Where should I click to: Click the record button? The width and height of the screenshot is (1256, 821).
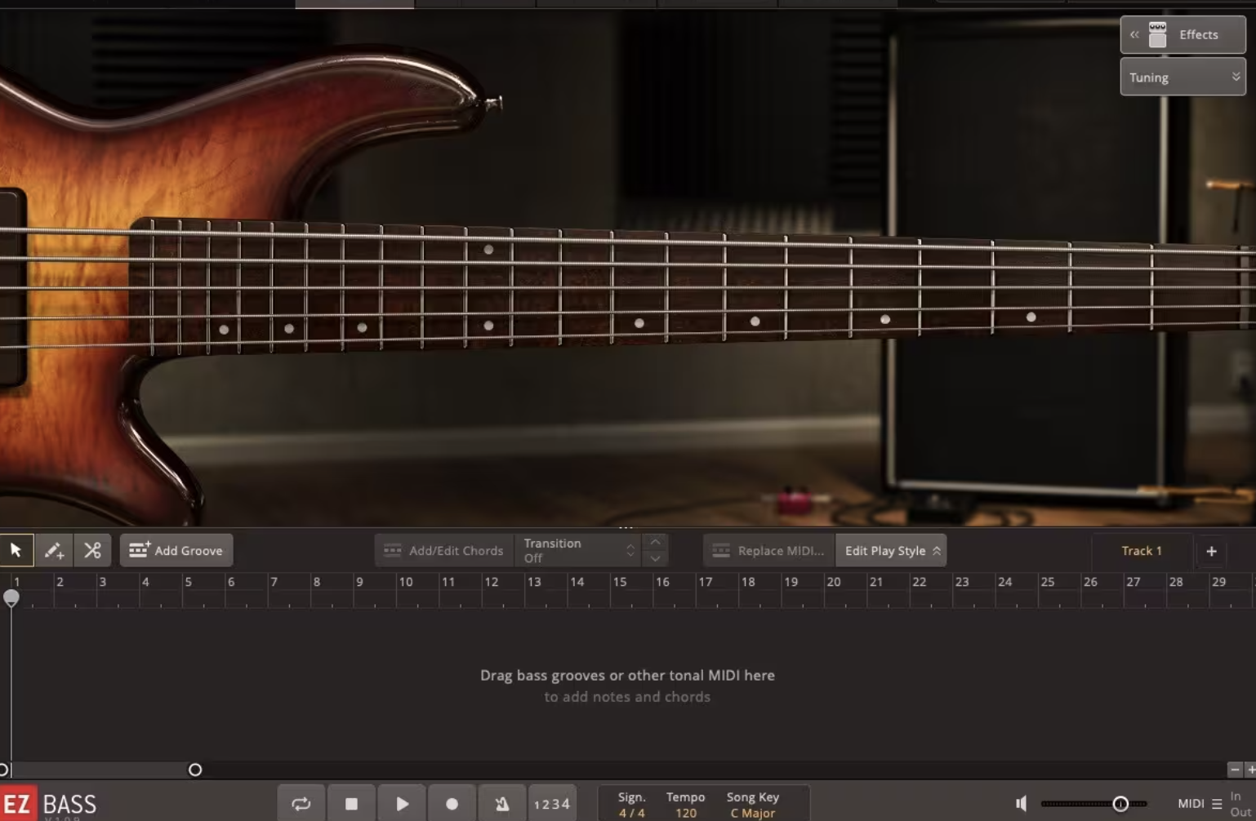[452, 803]
